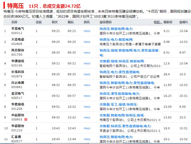The height and width of the screenshot is (144, 191).
Task: Click stock code 603577
Action: (17, 141)
